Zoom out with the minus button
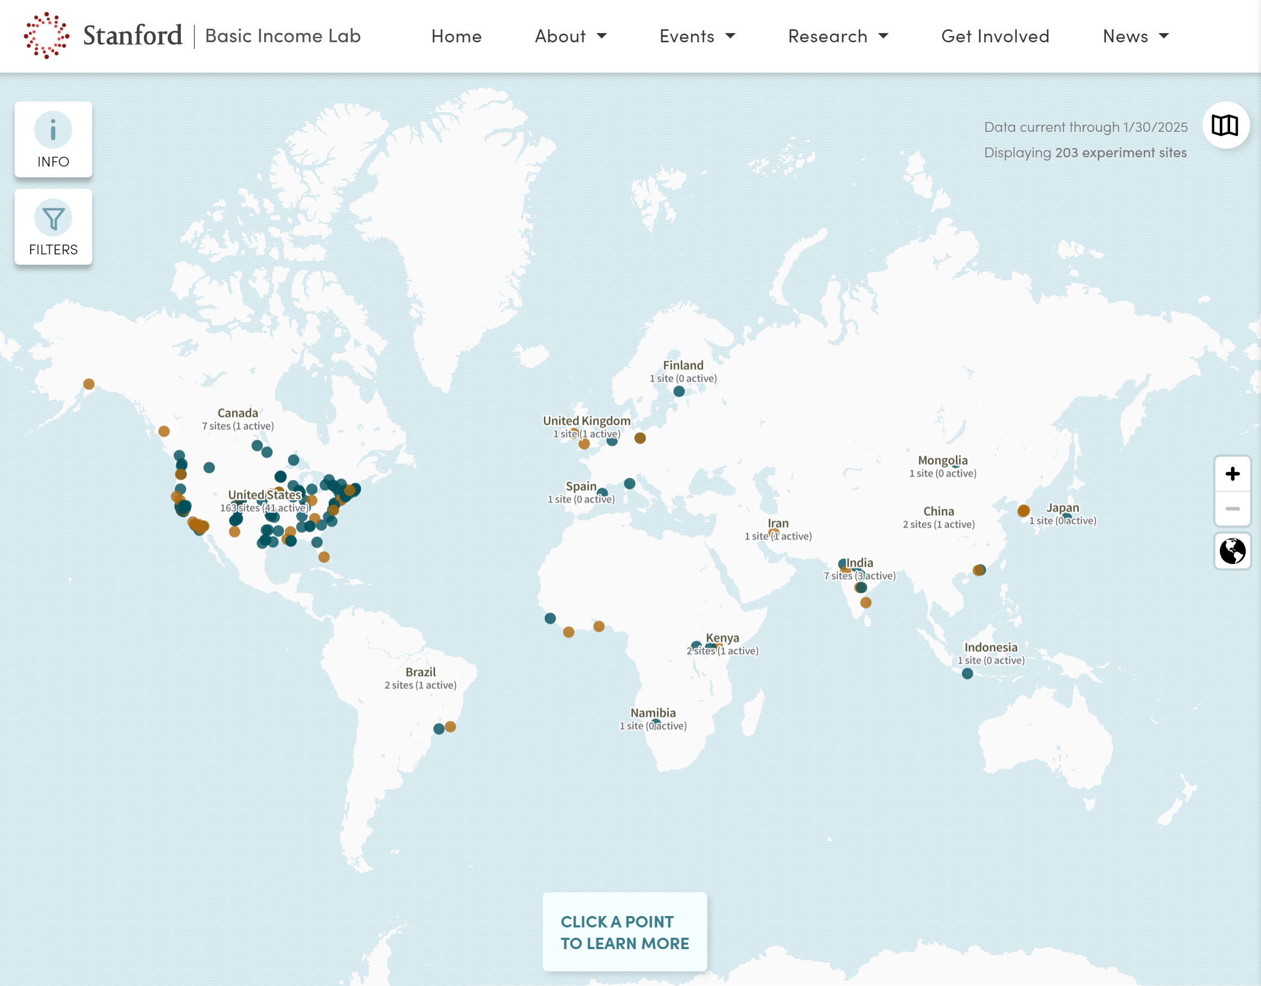The image size is (1261, 986). [x=1232, y=509]
